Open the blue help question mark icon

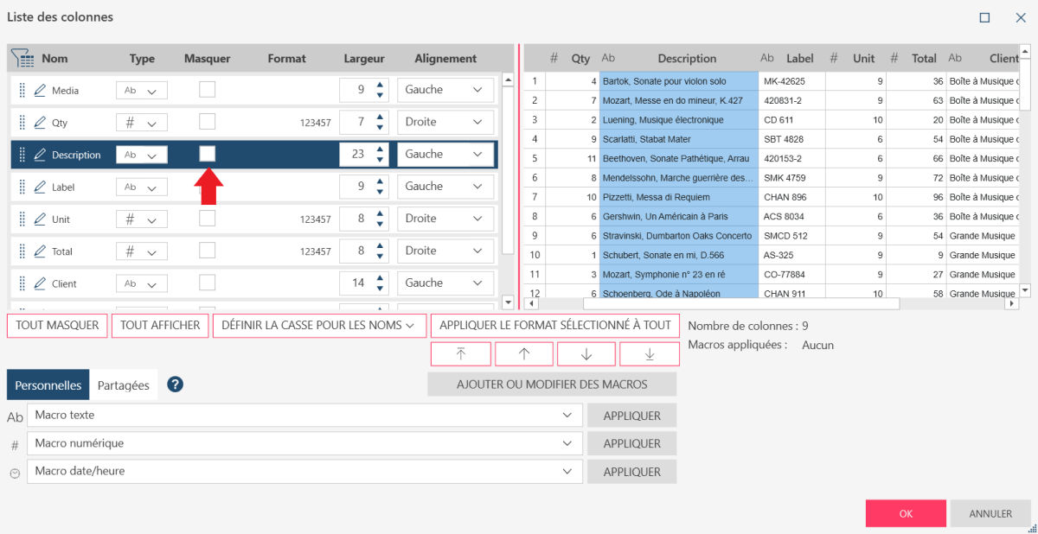175,385
